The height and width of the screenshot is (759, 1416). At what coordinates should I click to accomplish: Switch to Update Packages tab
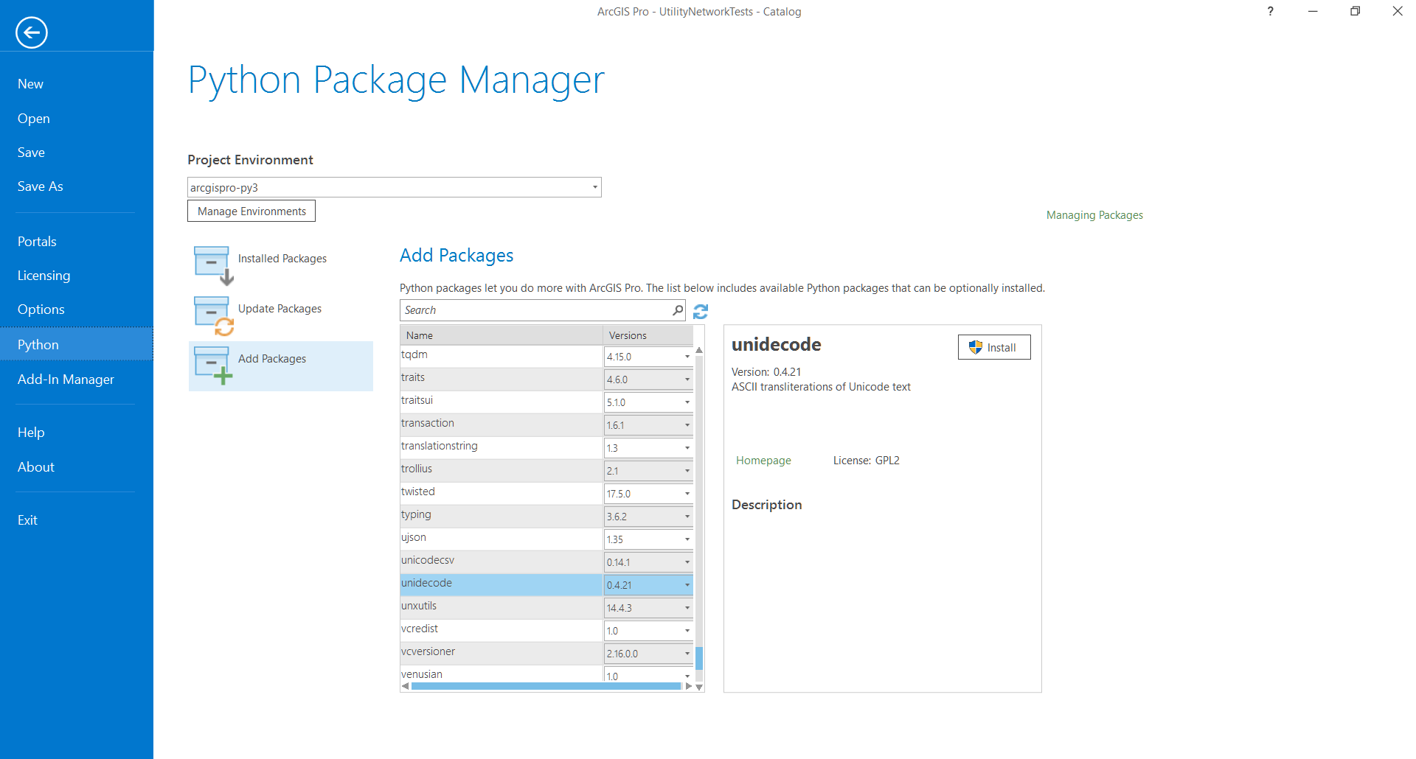281,316
